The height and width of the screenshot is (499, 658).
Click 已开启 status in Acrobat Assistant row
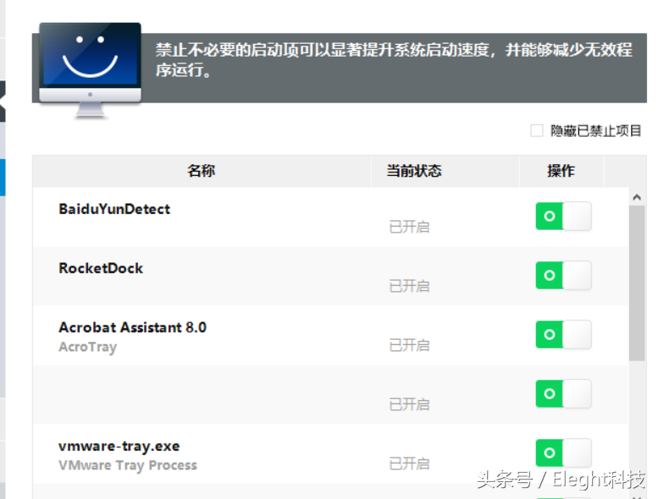point(409,345)
